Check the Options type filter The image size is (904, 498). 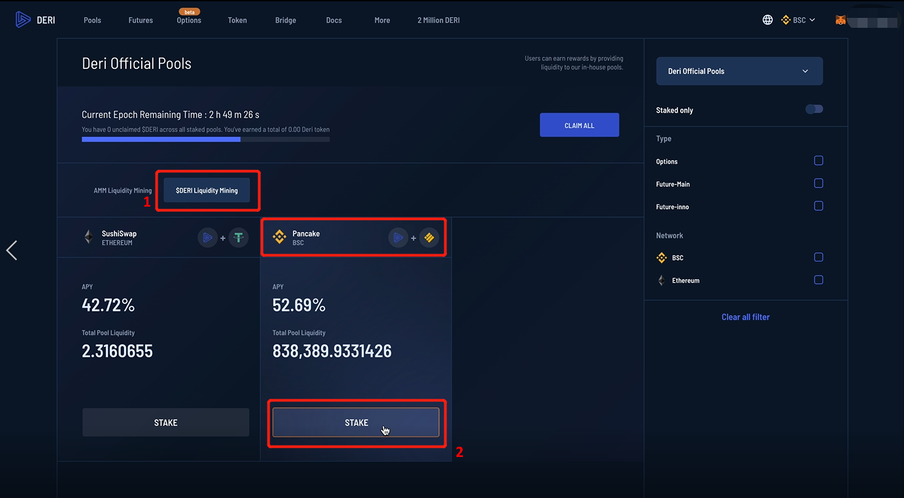tap(819, 161)
